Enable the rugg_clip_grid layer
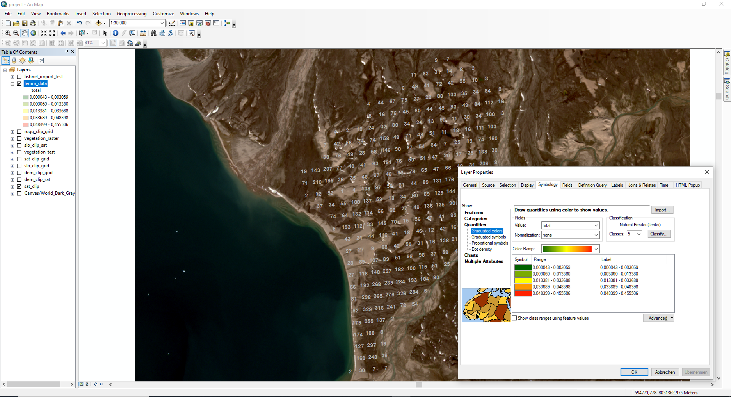This screenshot has width=731, height=397. coord(19,131)
